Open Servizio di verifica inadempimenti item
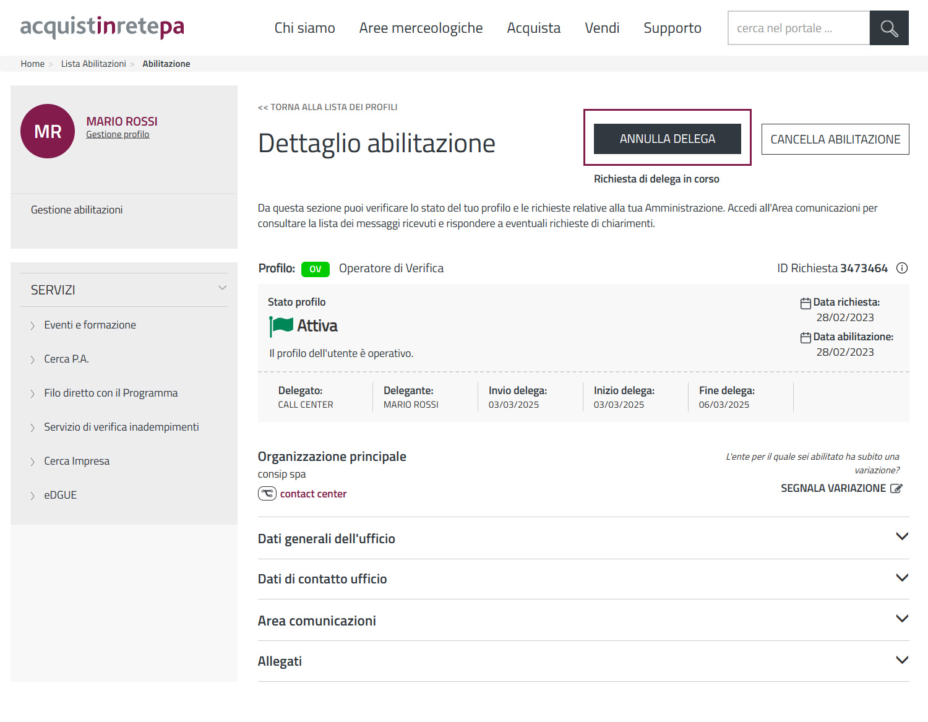 pyautogui.click(x=121, y=427)
